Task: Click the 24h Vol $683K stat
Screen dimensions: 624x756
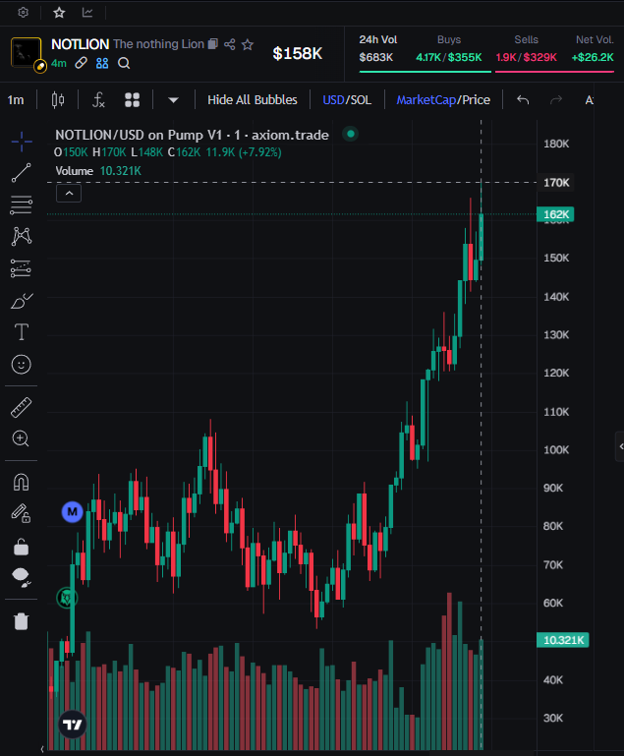Action: 377,49
